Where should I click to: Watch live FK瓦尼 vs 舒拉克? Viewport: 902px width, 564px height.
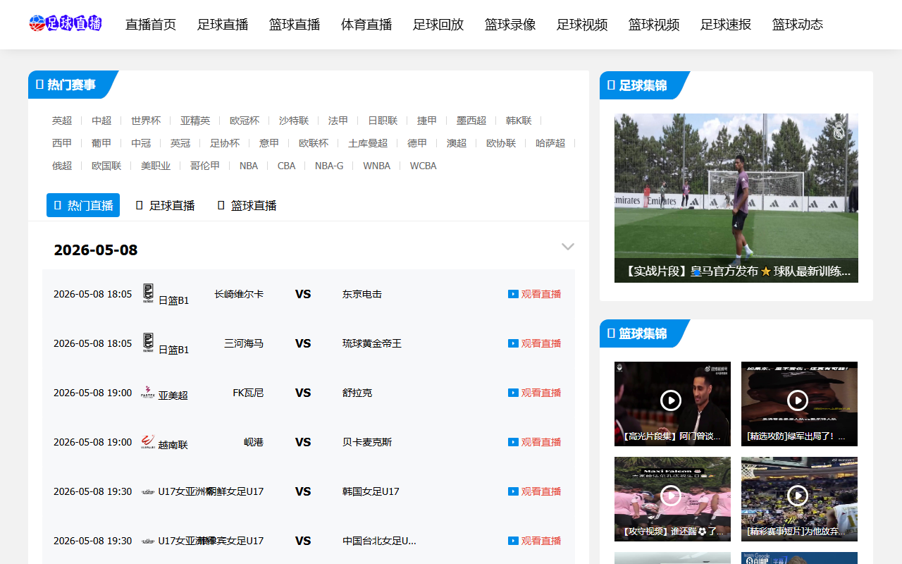tap(535, 393)
